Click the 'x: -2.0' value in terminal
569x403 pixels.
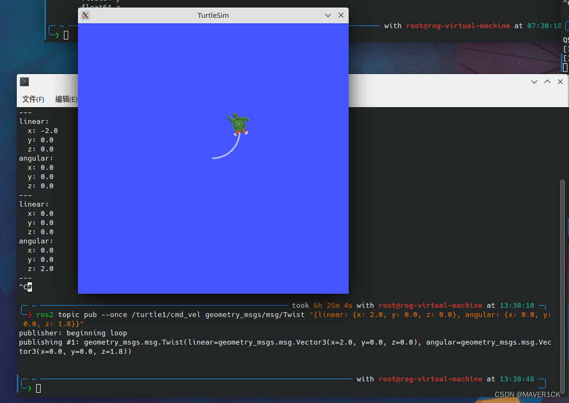tap(42, 130)
